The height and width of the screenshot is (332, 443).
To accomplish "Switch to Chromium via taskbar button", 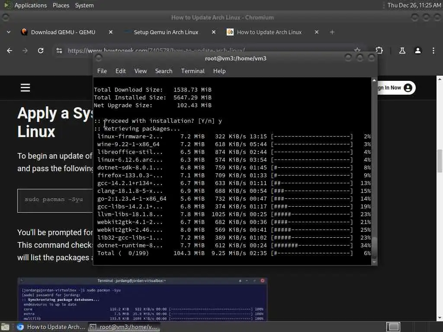I will [x=51, y=327].
